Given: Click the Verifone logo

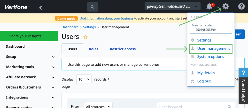Looking at the screenshot, I should (x=17, y=7).
